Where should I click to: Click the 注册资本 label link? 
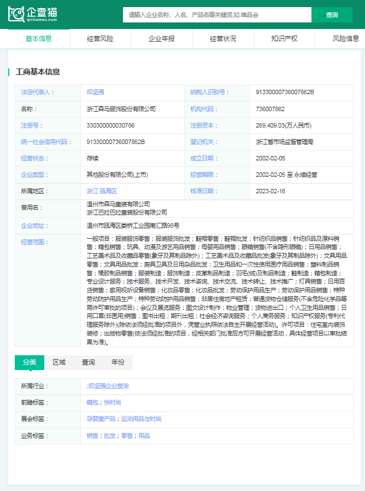[202, 125]
